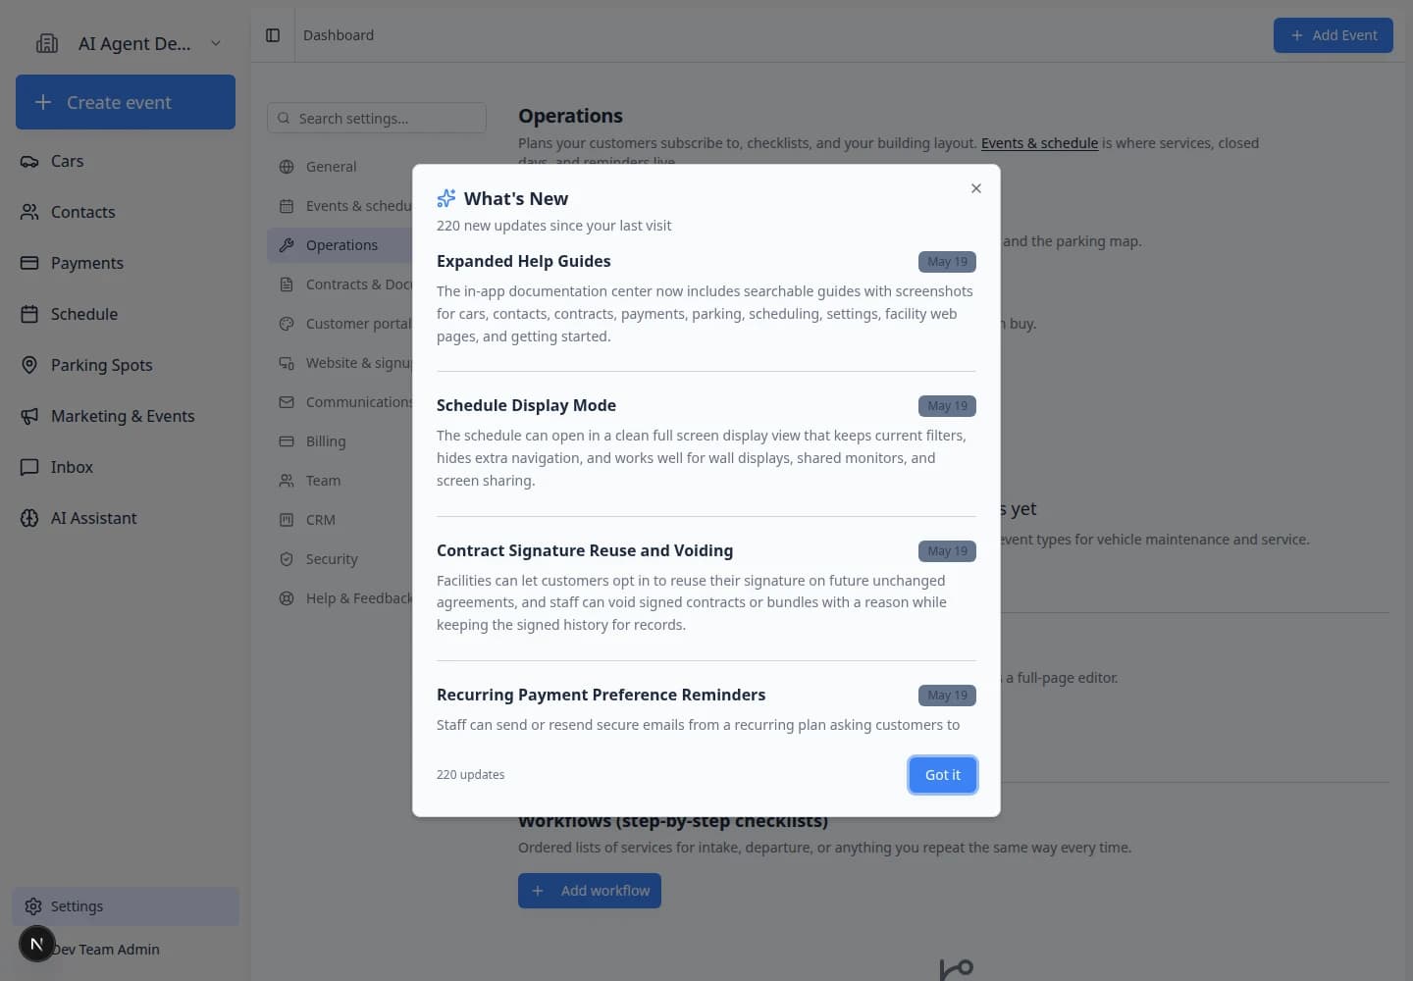Screen dimensions: 1413x981
Task: Click the sparkle icon beside What's New
Action: [446, 198]
